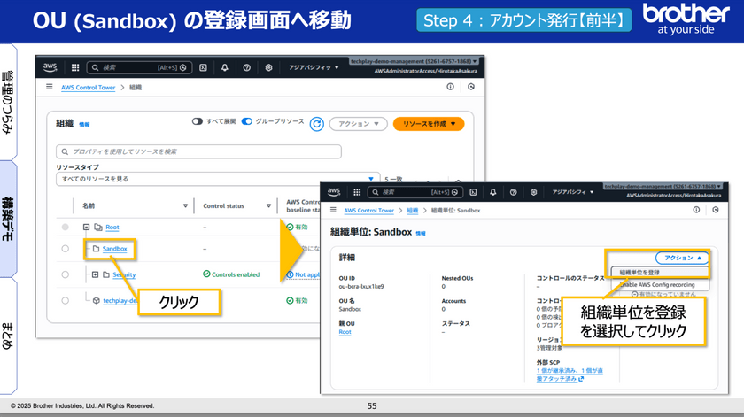
Task: Open AWS services grid menu in left console
Action: [74, 67]
